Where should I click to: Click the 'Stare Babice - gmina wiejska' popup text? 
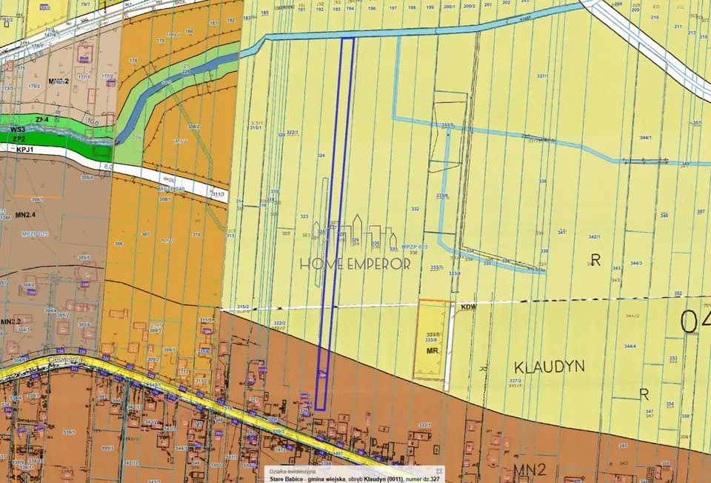[x=308, y=479]
